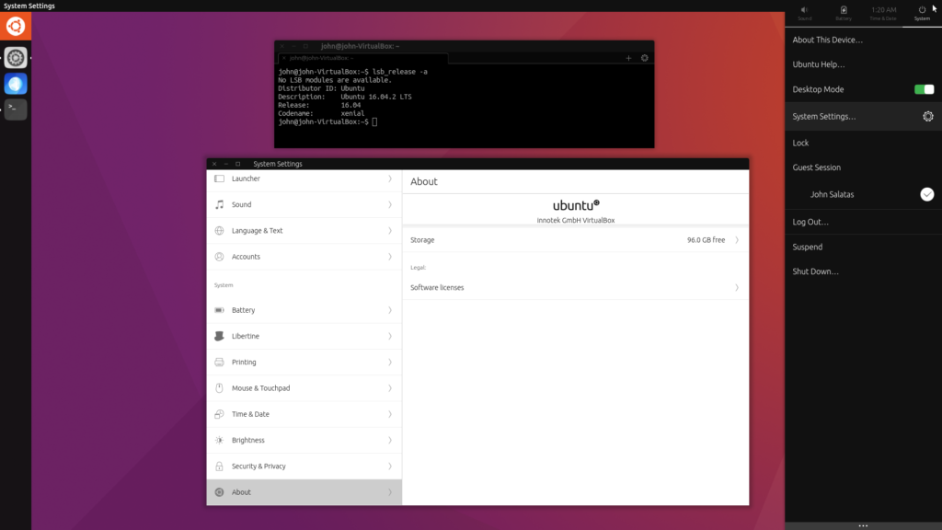Viewport: 942px width, 530px height.
Task: Choose Guest Session in system menu
Action: pos(816,167)
